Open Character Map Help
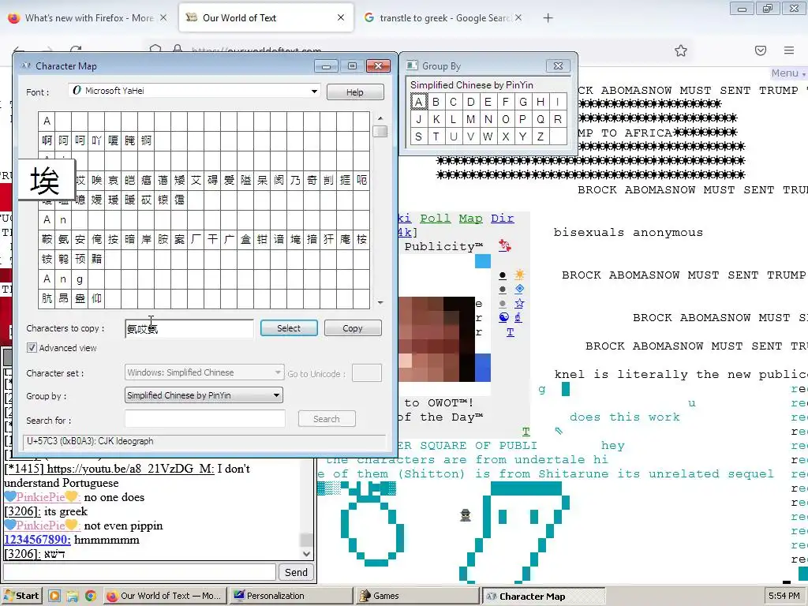808x606 pixels. click(354, 92)
